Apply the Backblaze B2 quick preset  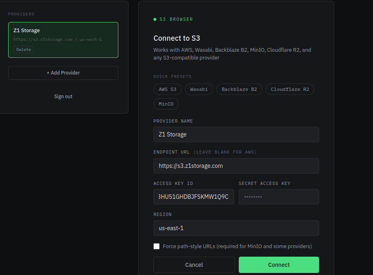(239, 89)
